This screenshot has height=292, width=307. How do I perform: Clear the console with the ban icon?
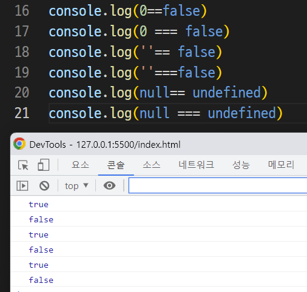click(44, 186)
